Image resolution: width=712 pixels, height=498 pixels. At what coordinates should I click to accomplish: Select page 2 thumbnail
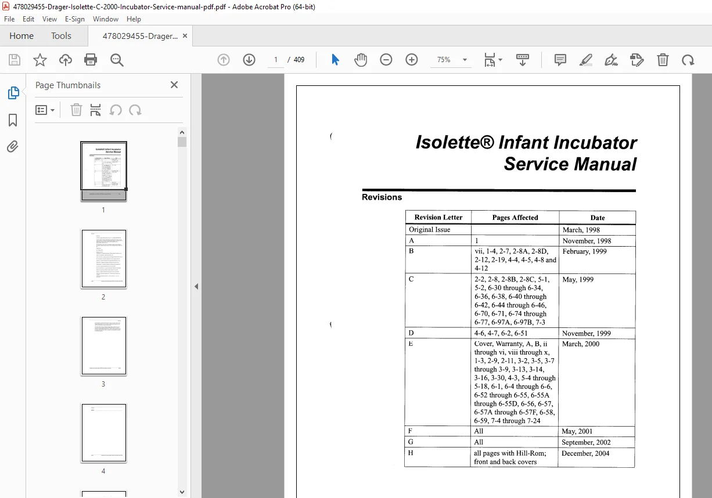click(x=103, y=259)
